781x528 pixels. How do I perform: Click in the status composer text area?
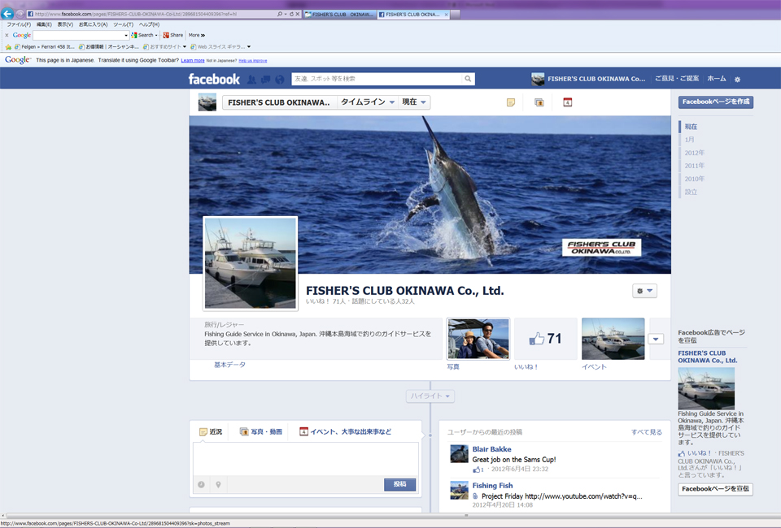[x=305, y=459]
